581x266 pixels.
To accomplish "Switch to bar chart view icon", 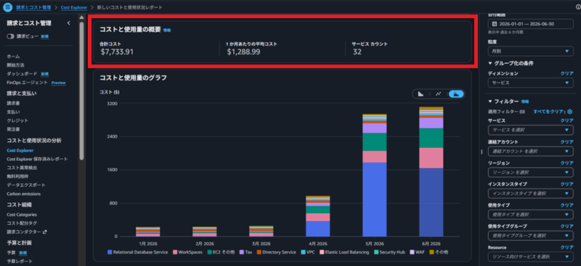I will tap(421, 94).
